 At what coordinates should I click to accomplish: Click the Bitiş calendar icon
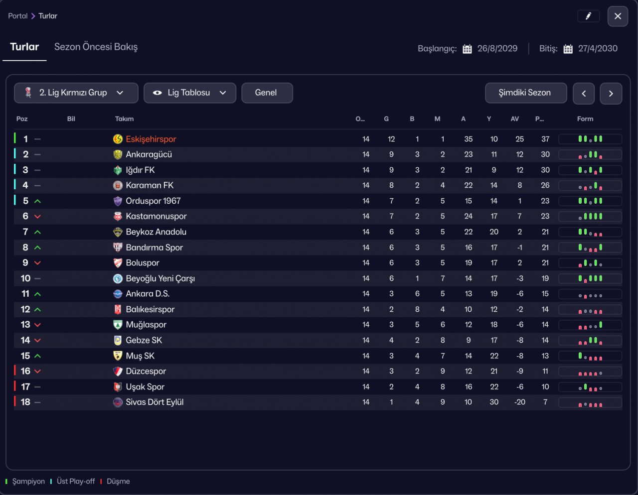(x=568, y=49)
